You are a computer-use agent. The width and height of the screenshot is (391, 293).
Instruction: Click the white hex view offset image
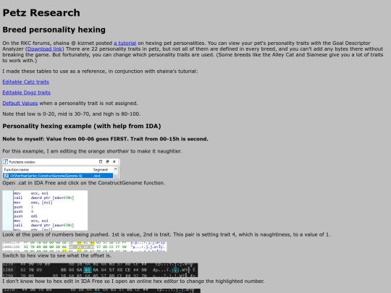pyautogui.click(x=85, y=247)
